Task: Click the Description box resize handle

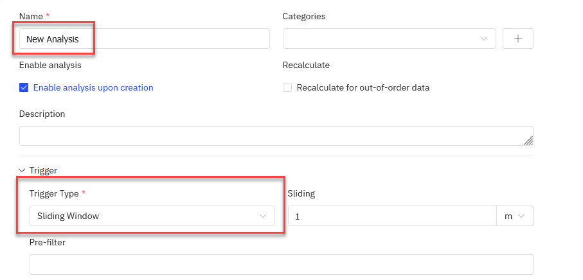Action: (x=528, y=141)
